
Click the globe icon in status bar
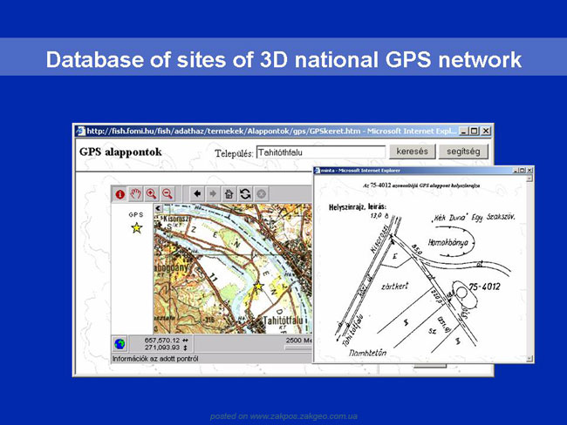[120, 344]
